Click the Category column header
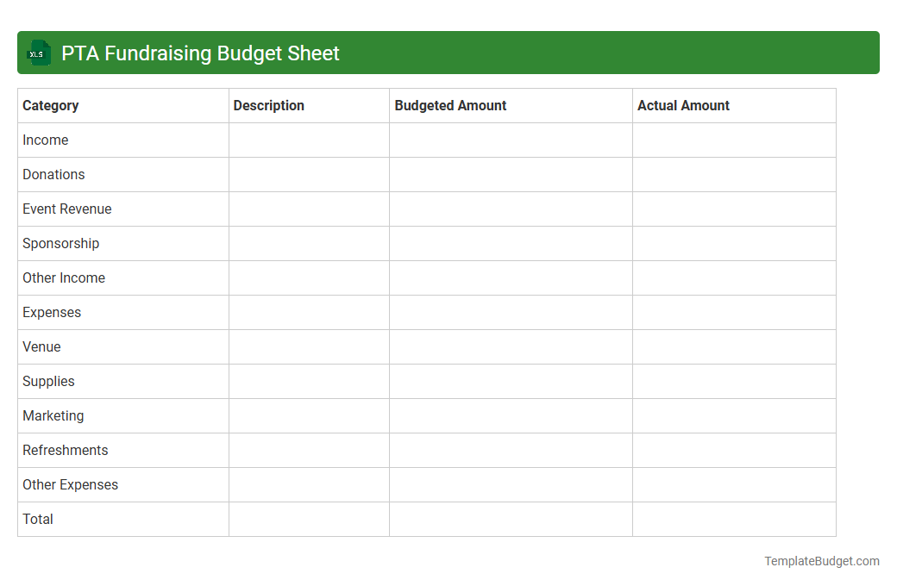The image size is (897, 586). coord(51,105)
